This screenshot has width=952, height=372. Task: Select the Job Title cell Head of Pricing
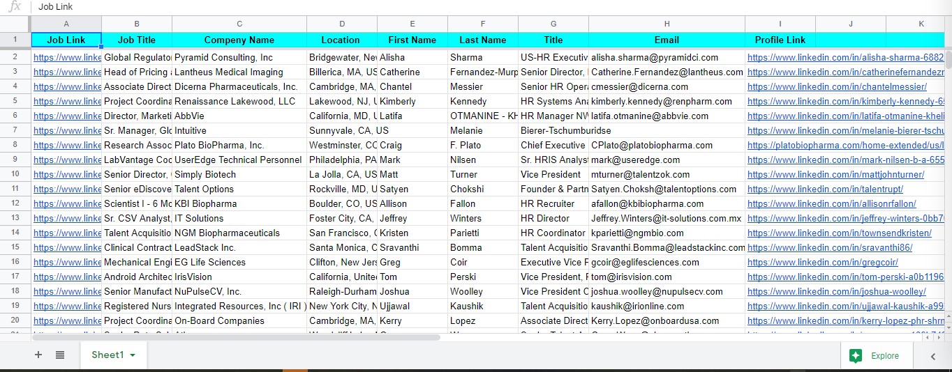(x=137, y=72)
